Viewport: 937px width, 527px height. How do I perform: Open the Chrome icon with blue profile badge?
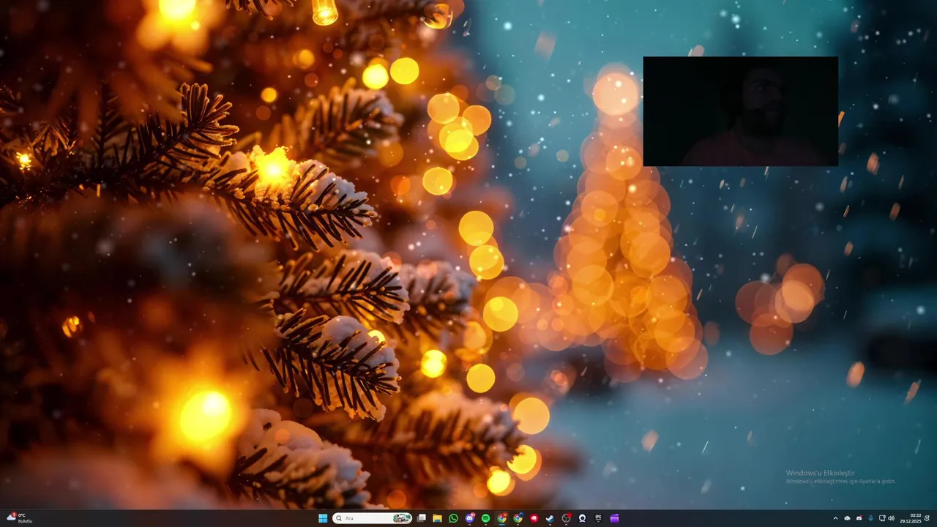[x=518, y=518]
